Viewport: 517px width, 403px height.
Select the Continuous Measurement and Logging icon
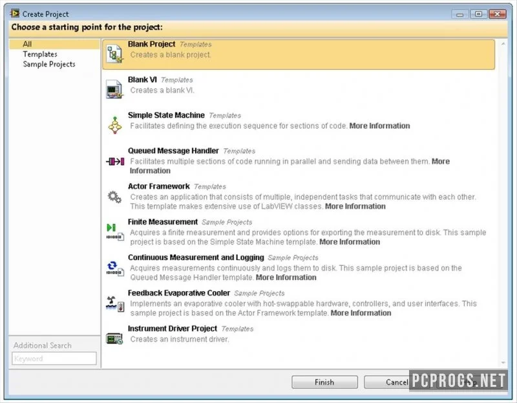pos(115,268)
